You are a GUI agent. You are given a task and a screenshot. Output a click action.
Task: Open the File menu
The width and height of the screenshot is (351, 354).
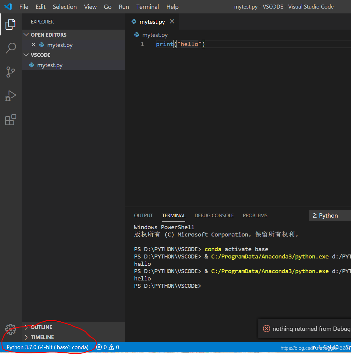[24, 7]
